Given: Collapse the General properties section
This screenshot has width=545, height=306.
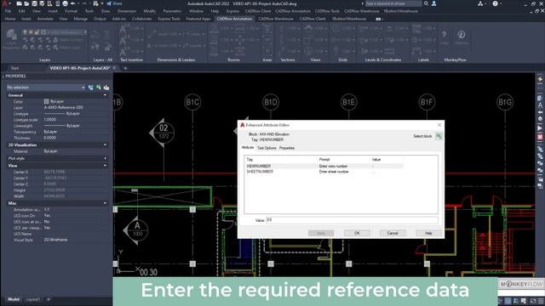Looking at the screenshot, I should tap(105, 95).
